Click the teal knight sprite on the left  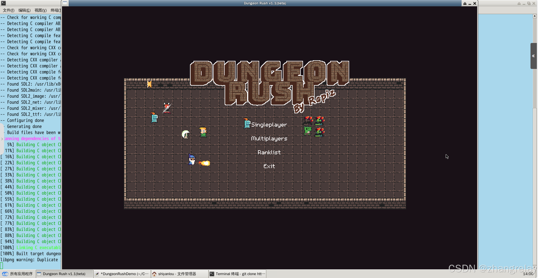click(154, 118)
